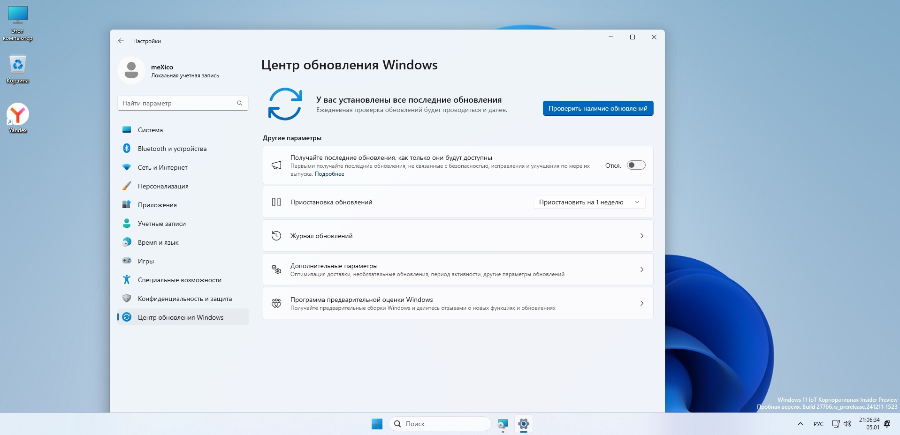
Task: Open the notification bell icon in tray
Action: pos(887,424)
